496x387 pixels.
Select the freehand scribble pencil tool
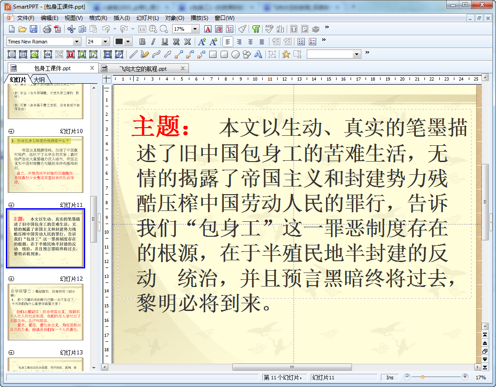(144, 54)
